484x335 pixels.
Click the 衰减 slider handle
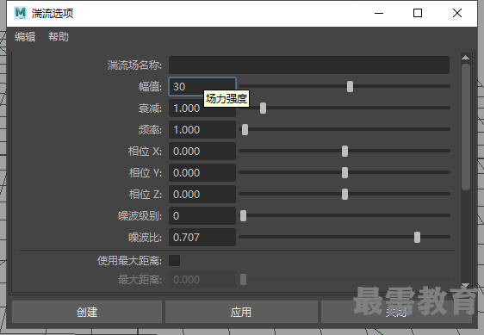click(x=263, y=108)
